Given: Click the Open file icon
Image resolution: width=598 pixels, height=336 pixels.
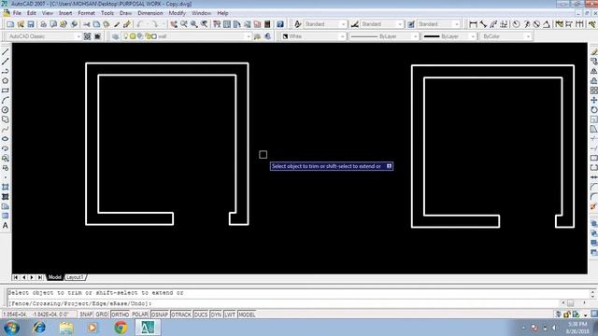Looking at the screenshot, I should (21, 24).
